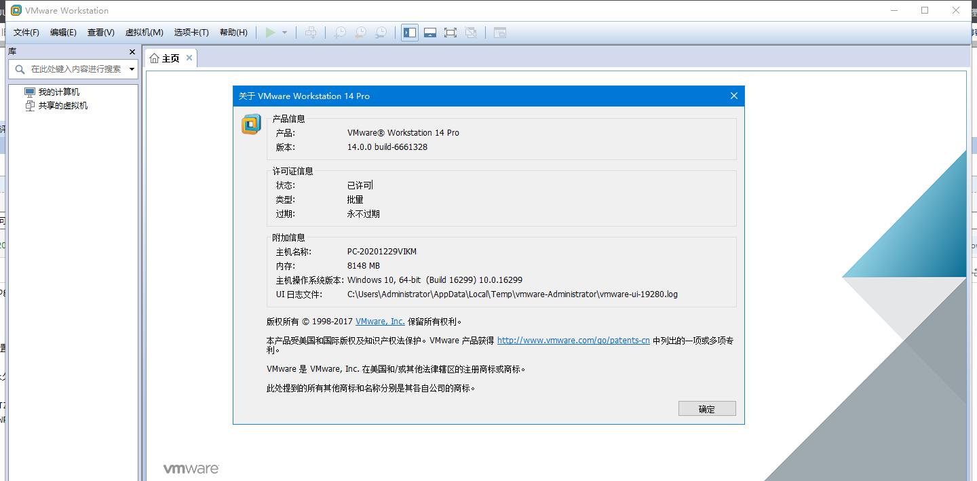Click the version text 14.0.0 build-6661328

pyautogui.click(x=387, y=147)
